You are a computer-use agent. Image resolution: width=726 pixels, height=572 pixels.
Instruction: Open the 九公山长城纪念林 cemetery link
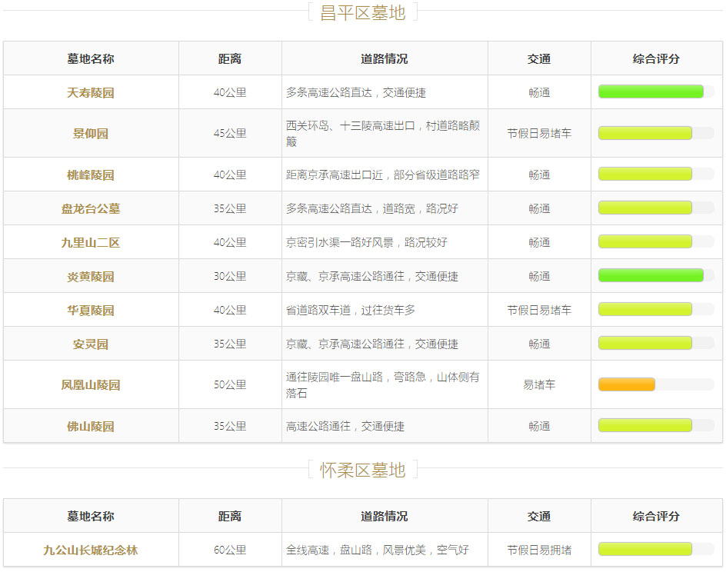click(x=90, y=550)
